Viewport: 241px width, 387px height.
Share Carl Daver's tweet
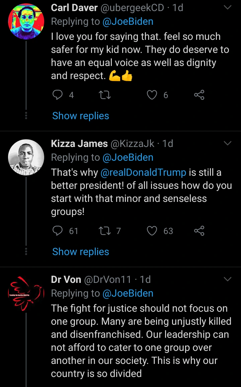(x=199, y=95)
